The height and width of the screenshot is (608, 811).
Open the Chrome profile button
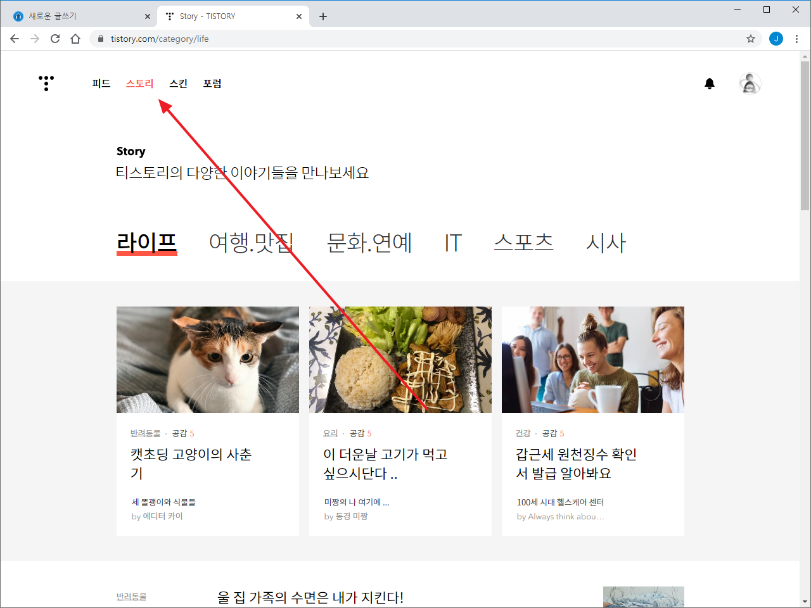[x=776, y=39]
